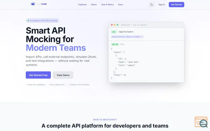210x131 pixels.
Task: Click the "name": "Jane Doe" line
Action: coord(129,62)
